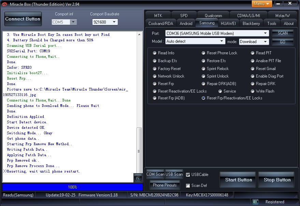This screenshot has width=300, height=206.
Task: Click the screenshot capture icon below the log
Action: [x=138, y=178]
